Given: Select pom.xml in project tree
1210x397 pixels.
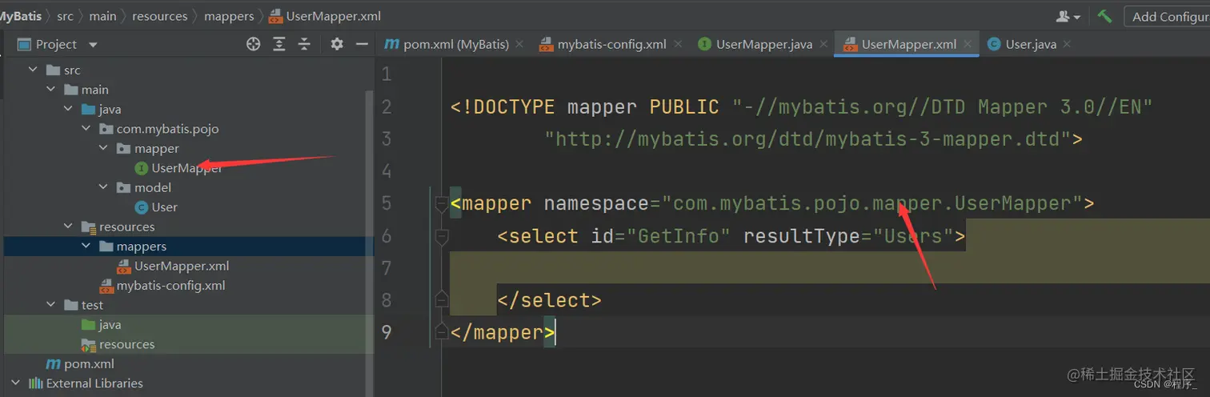Looking at the screenshot, I should pos(79,363).
